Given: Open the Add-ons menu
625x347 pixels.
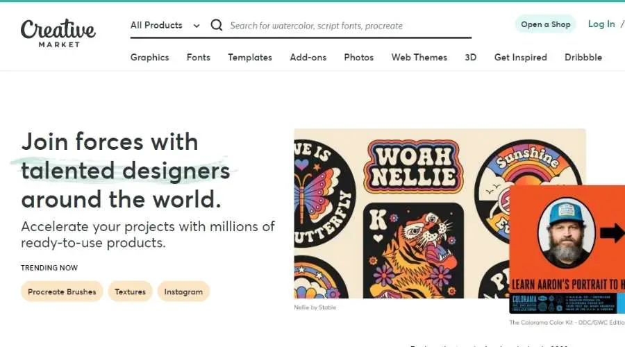Looking at the screenshot, I should click(308, 58).
